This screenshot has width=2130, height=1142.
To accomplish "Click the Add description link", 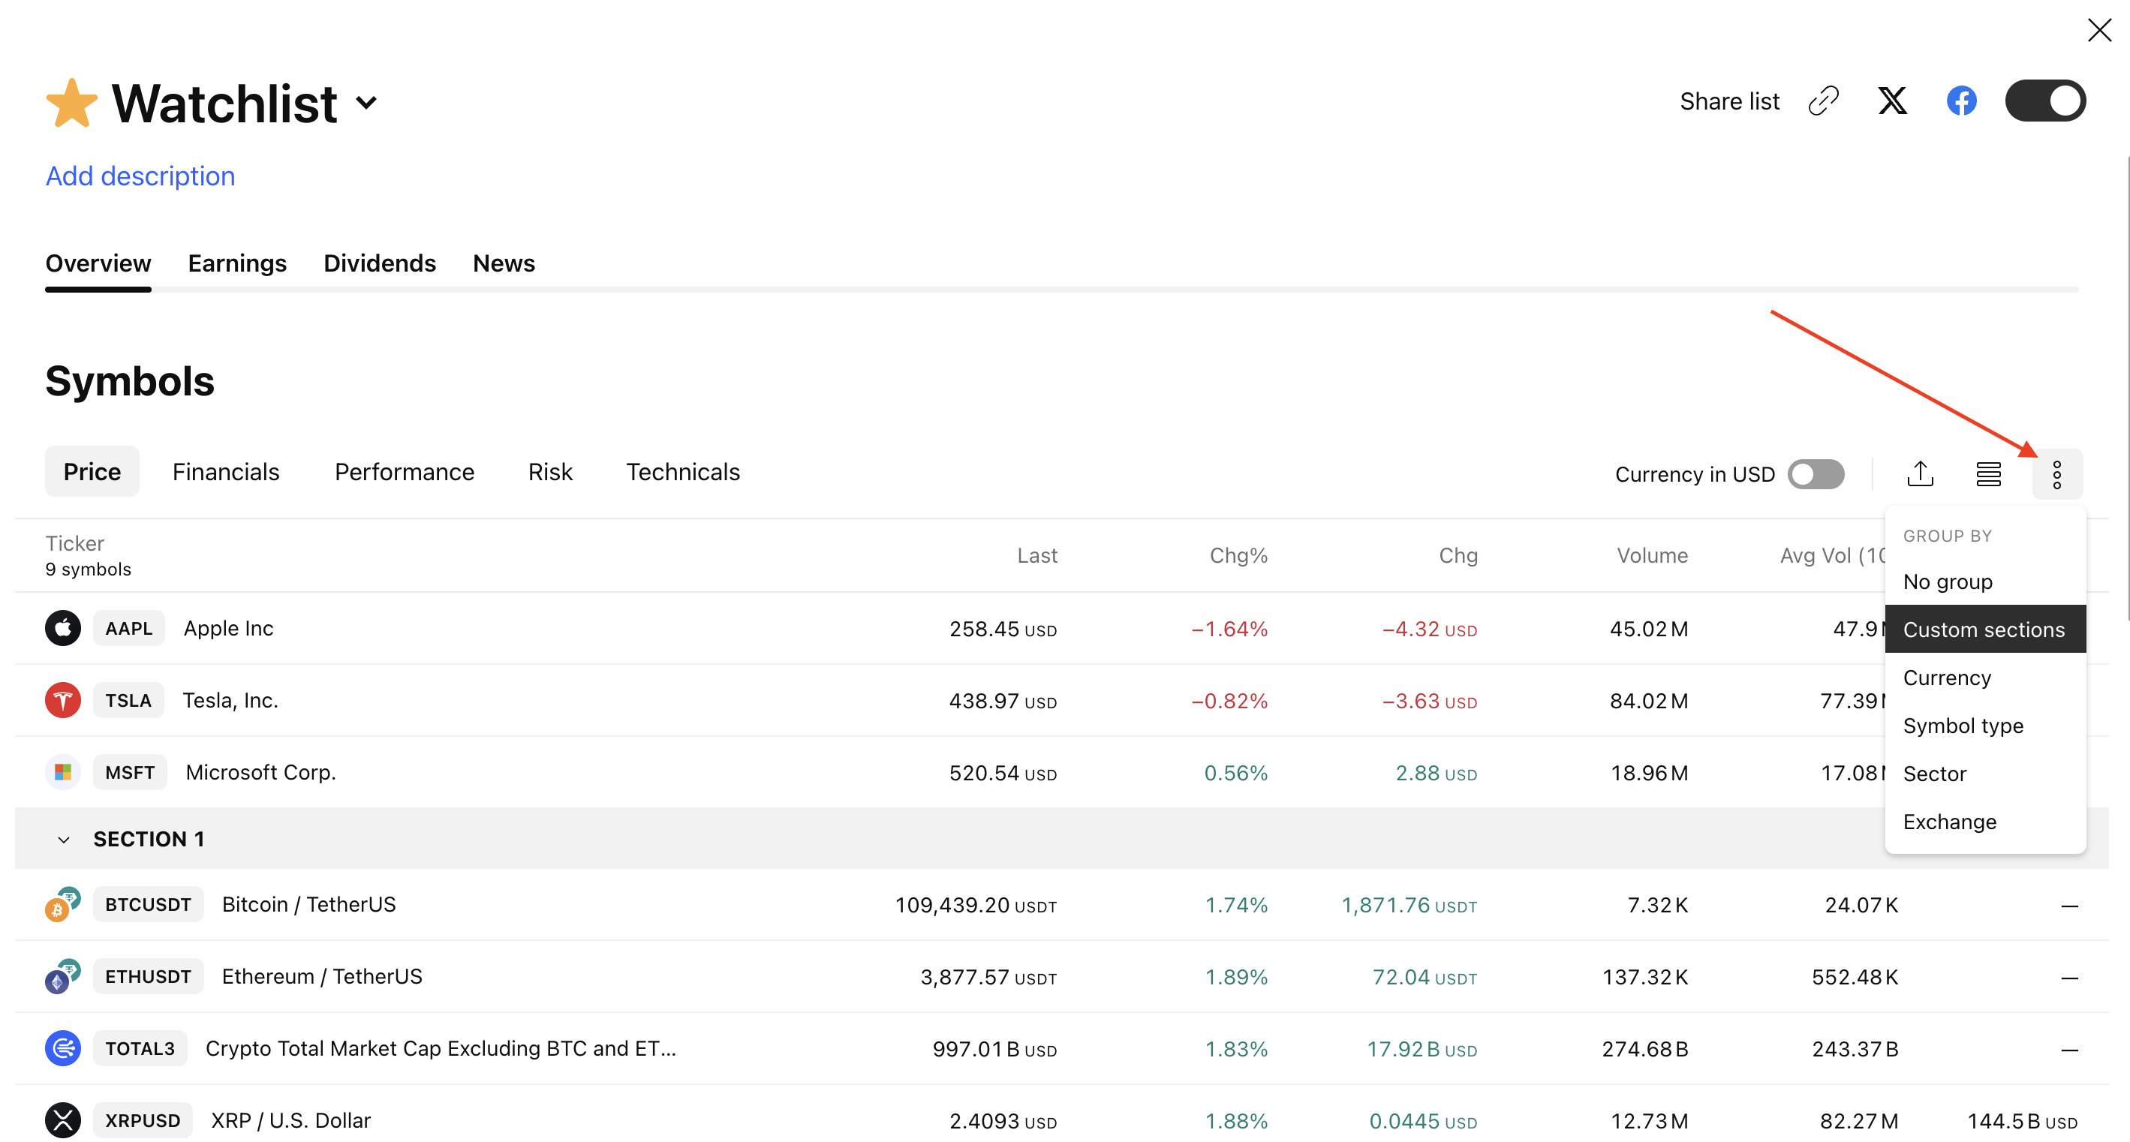I will tap(140, 176).
